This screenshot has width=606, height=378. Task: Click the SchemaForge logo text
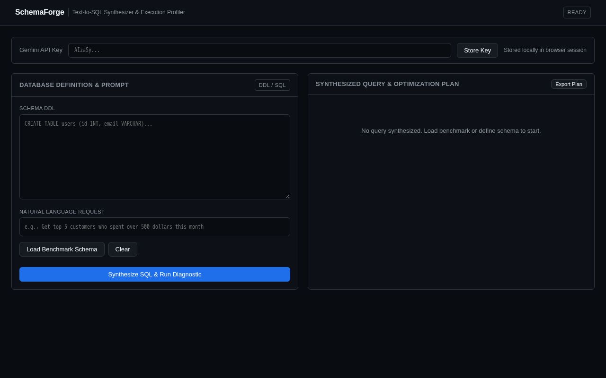click(40, 12)
